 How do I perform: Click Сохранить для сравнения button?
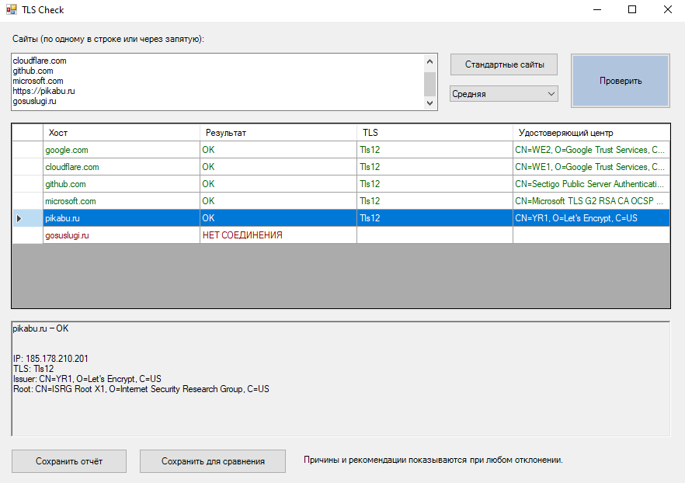213,461
